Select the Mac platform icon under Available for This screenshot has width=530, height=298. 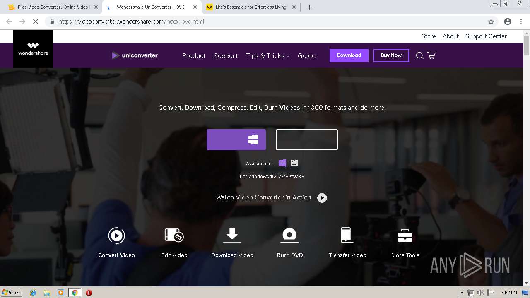tap(294, 163)
